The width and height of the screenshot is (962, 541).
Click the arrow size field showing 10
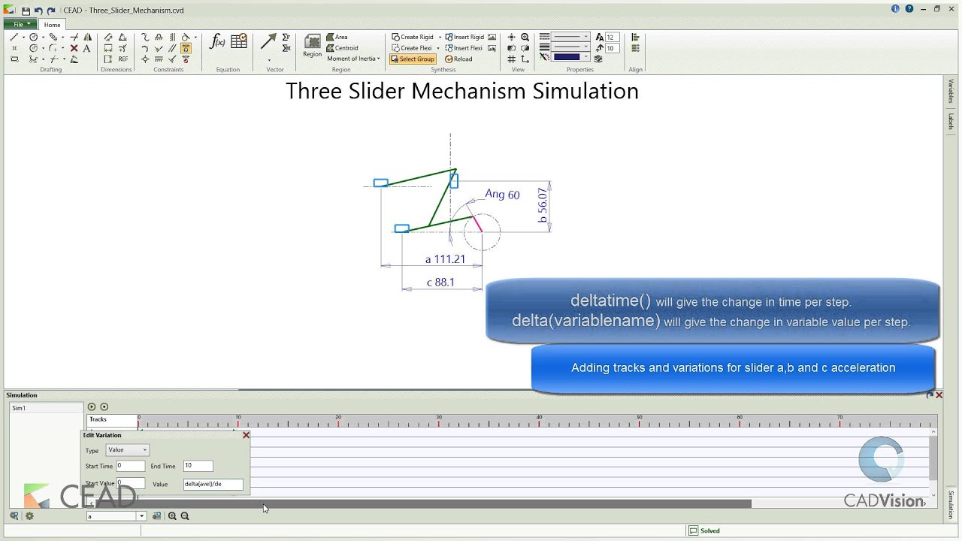tap(612, 48)
